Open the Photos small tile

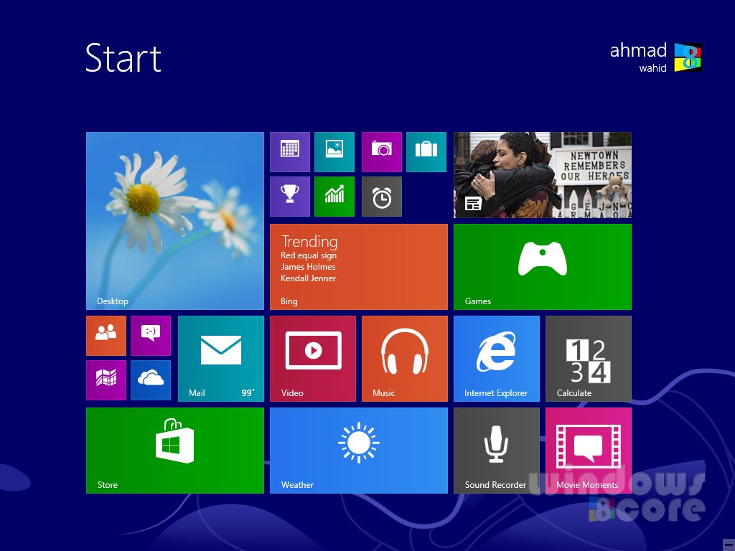[x=334, y=152]
